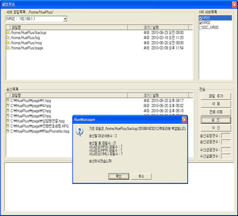Click the PlayPhoneNo.hpg file icon
The image size is (238, 216).
click(x=8, y=131)
